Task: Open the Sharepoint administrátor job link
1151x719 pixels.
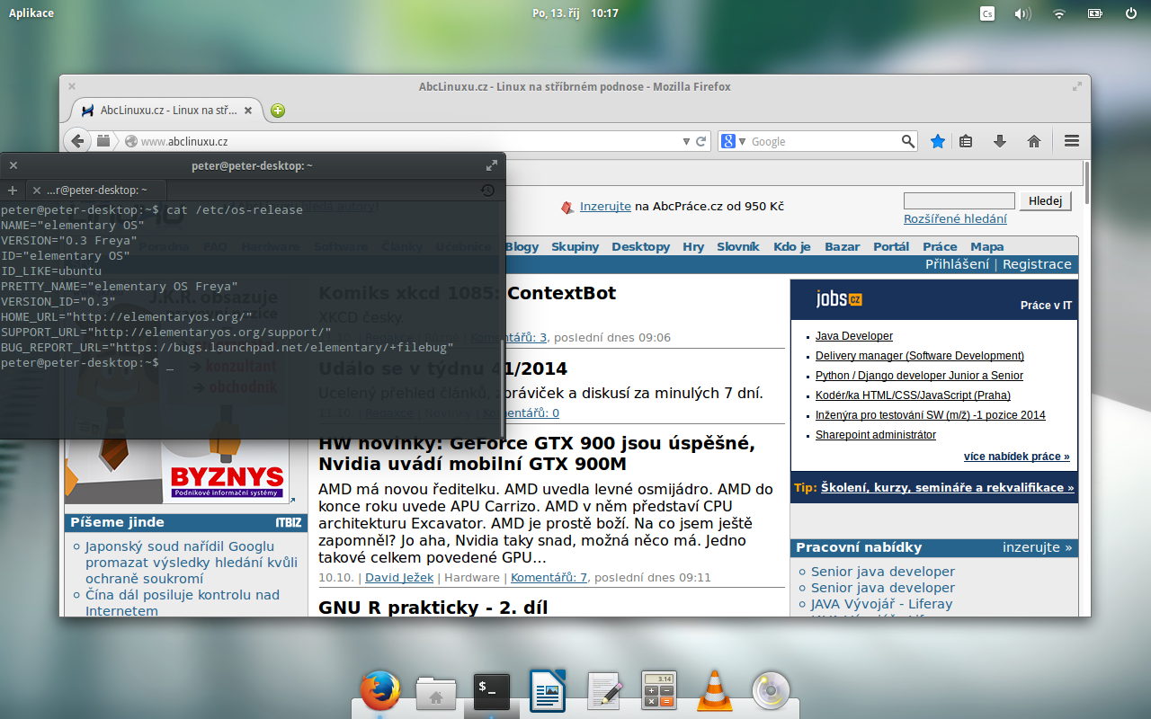Action: coord(876,435)
